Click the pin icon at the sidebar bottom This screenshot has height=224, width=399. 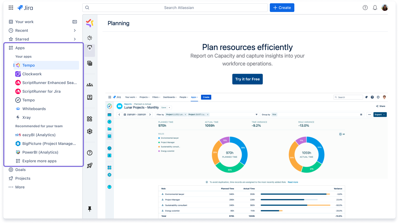point(90,209)
